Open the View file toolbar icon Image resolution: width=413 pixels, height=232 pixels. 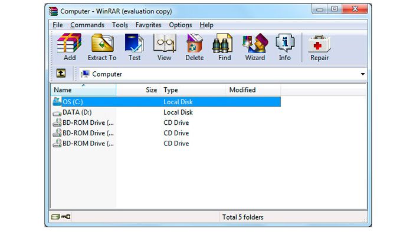[x=165, y=47]
